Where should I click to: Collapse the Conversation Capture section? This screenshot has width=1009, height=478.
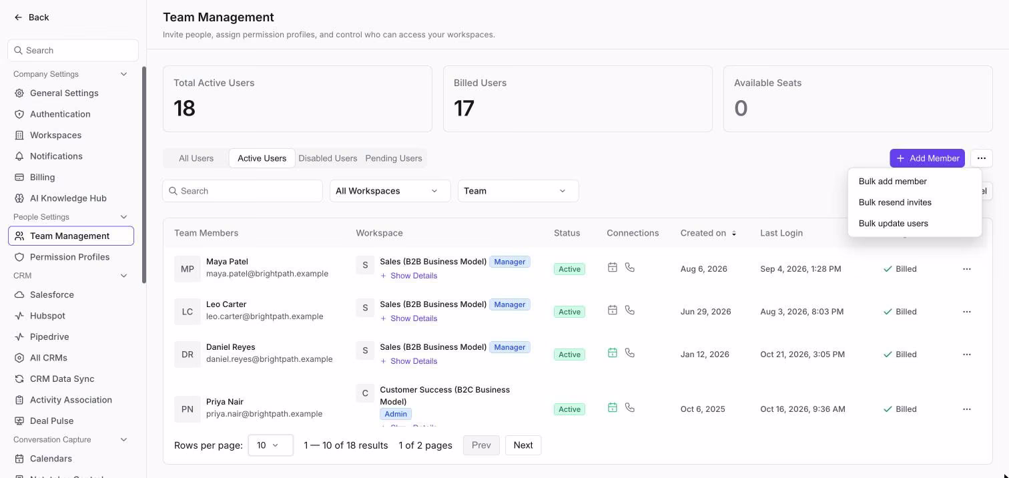click(123, 440)
